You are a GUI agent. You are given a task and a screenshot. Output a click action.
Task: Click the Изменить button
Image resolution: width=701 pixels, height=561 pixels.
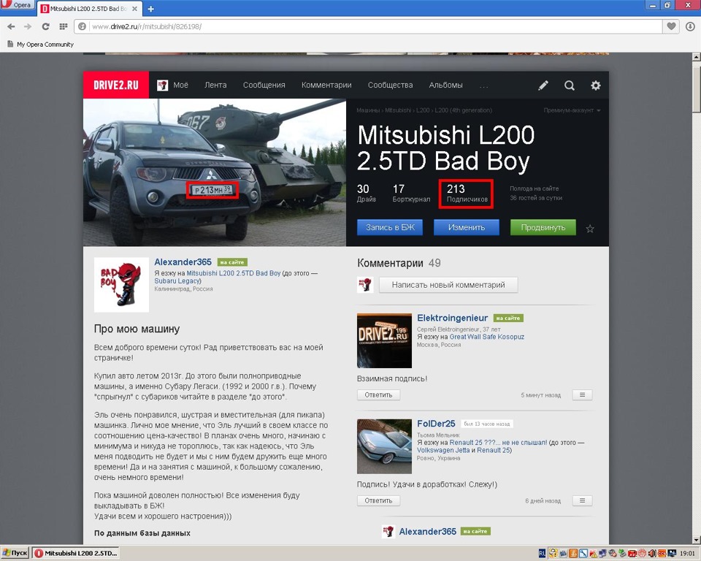click(467, 227)
